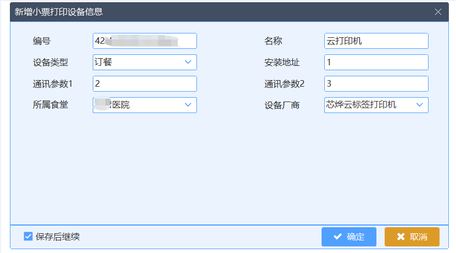Expand the 设备类型 dropdown arrow
Screen dimensions: 456x253
188,62
